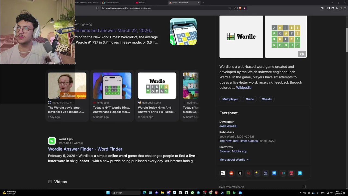This screenshot has height=196, width=348.
Task: Open File Explorer from the taskbar
Action: click(162, 193)
